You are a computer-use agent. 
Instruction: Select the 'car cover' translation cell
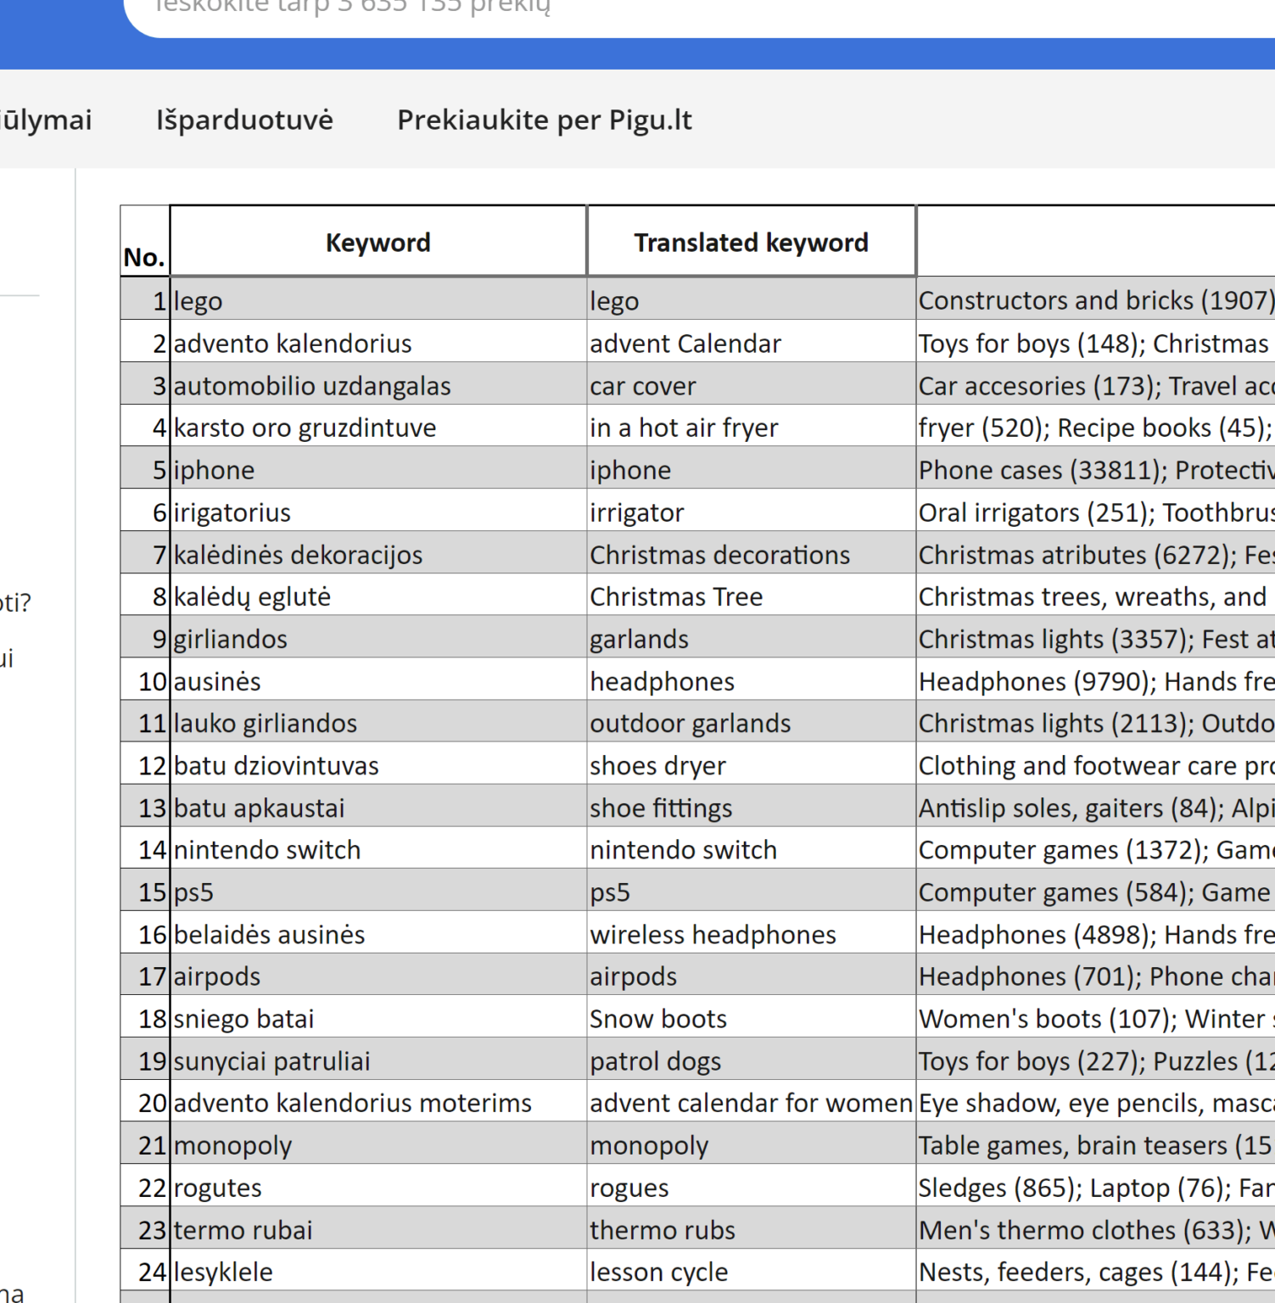pos(751,383)
